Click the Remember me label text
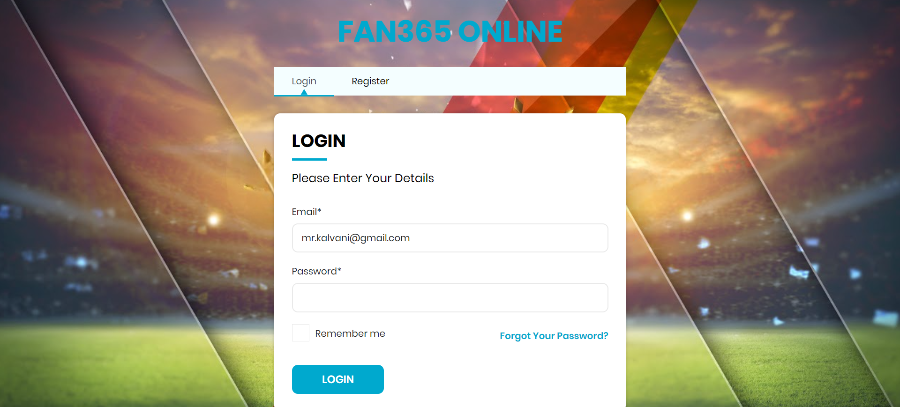The height and width of the screenshot is (407, 900). coord(350,333)
